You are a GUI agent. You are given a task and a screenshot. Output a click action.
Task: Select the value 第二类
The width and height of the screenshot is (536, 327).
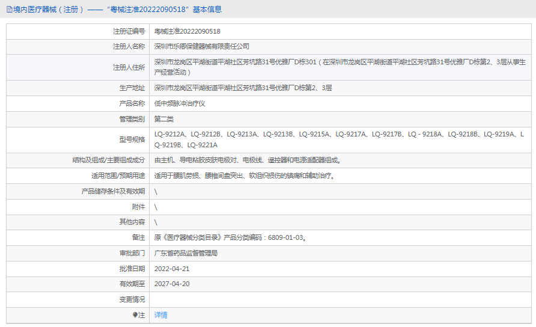coord(163,119)
